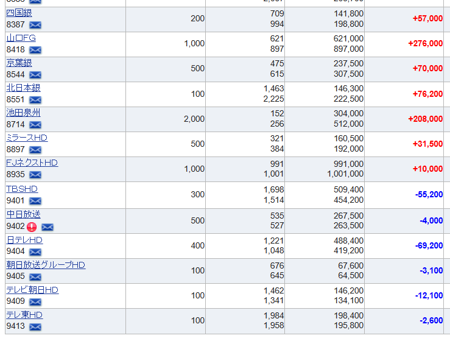Open the mail alert icon for code 9405

pos(35,277)
